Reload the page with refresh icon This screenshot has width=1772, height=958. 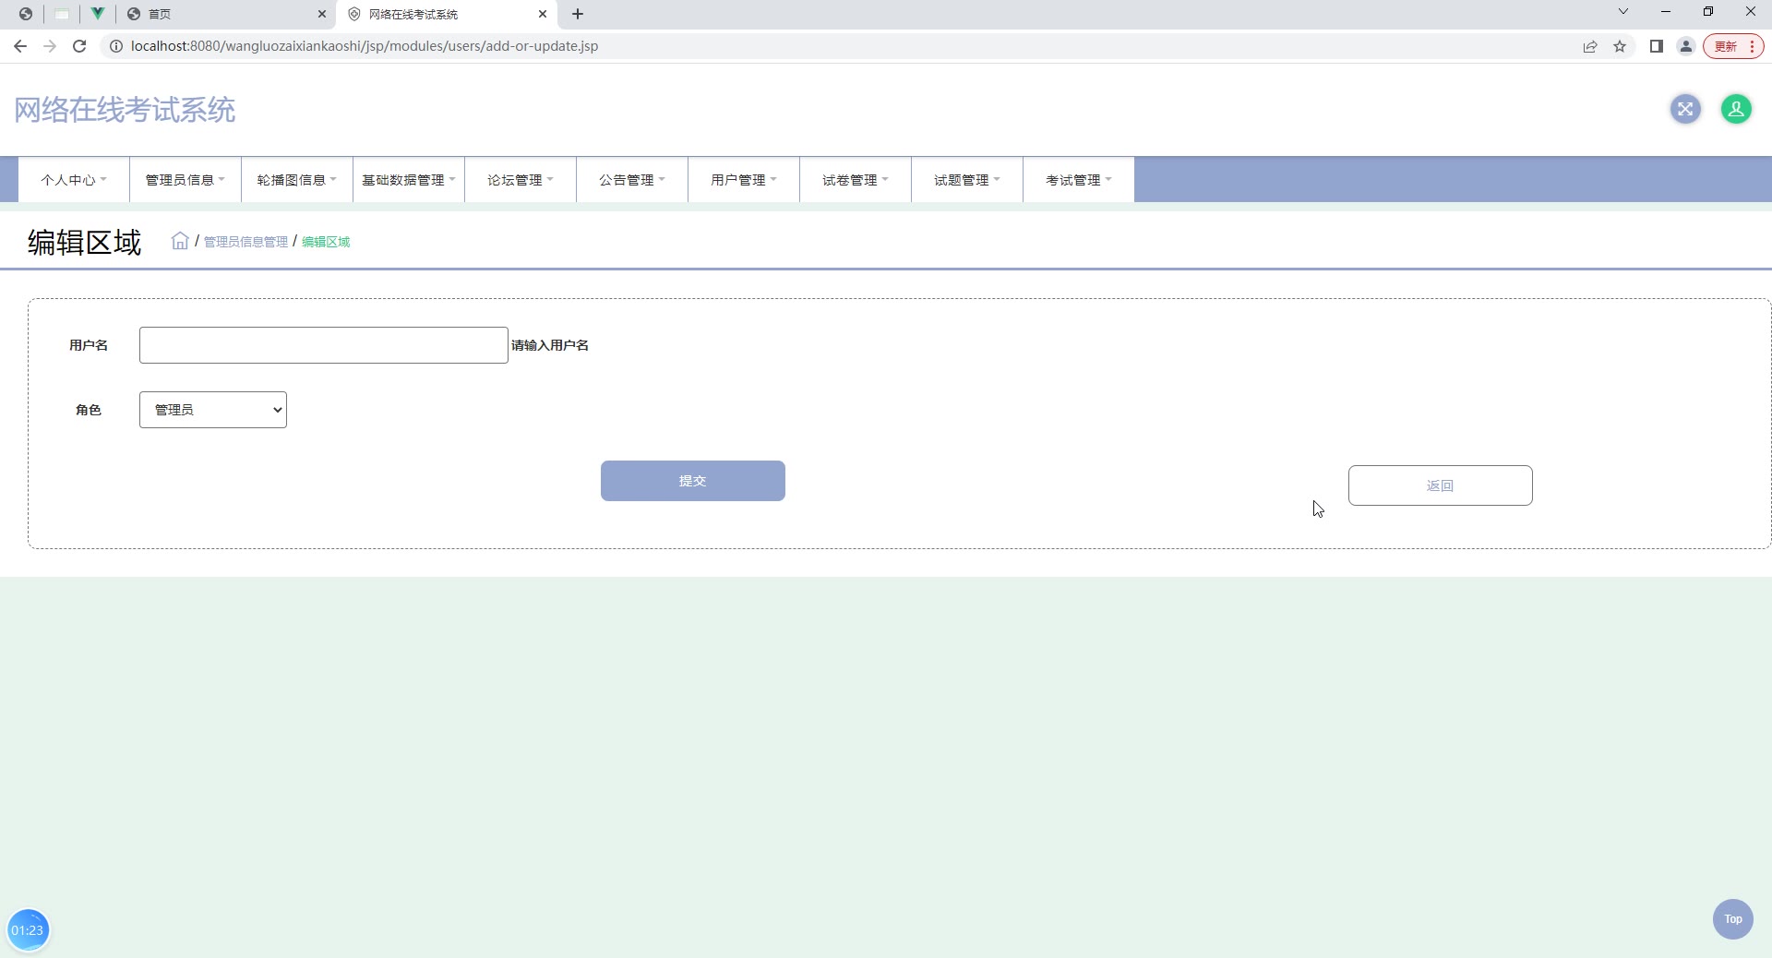pos(79,46)
